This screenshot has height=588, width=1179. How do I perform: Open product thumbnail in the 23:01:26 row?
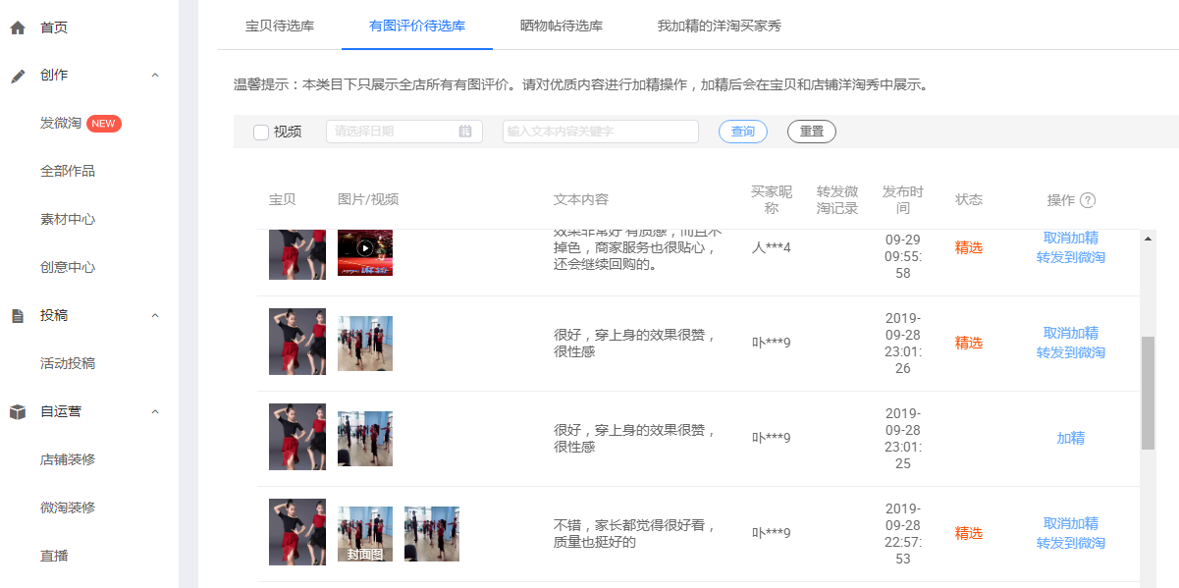coord(297,342)
